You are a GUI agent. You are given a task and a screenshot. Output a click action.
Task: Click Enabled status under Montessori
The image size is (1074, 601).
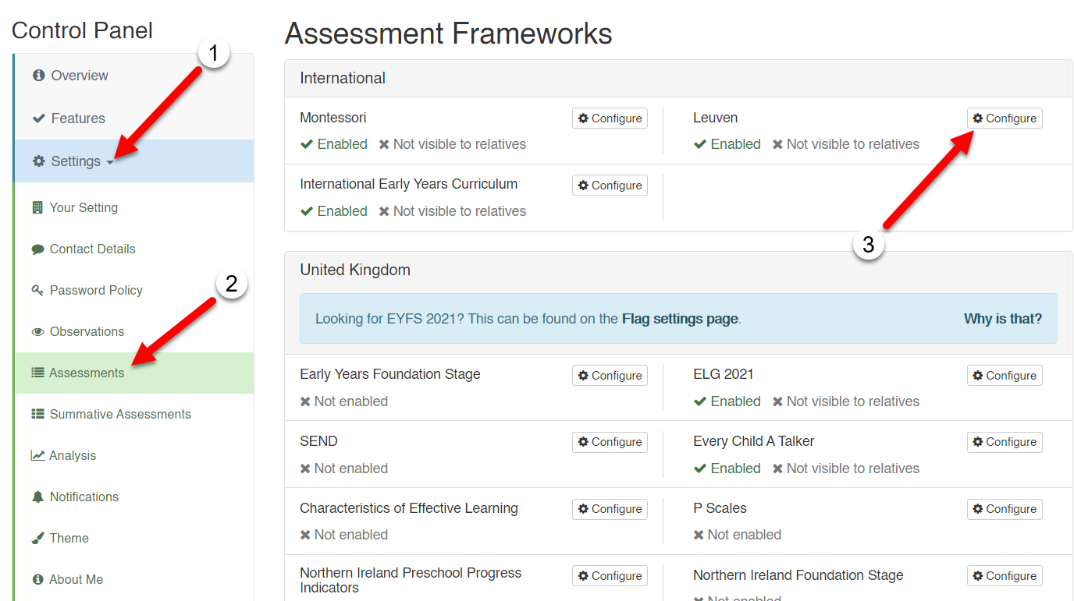[x=334, y=144]
